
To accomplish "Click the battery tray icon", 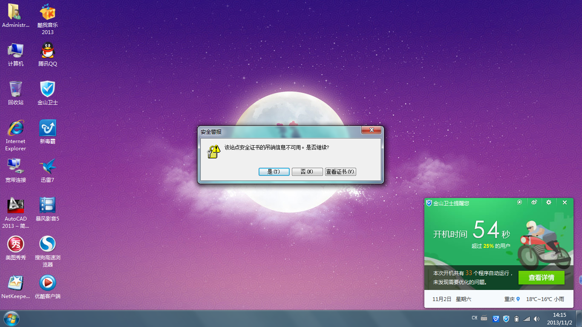I will coord(516,318).
